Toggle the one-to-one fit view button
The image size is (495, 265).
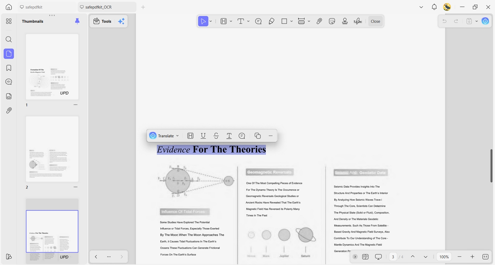485,257
